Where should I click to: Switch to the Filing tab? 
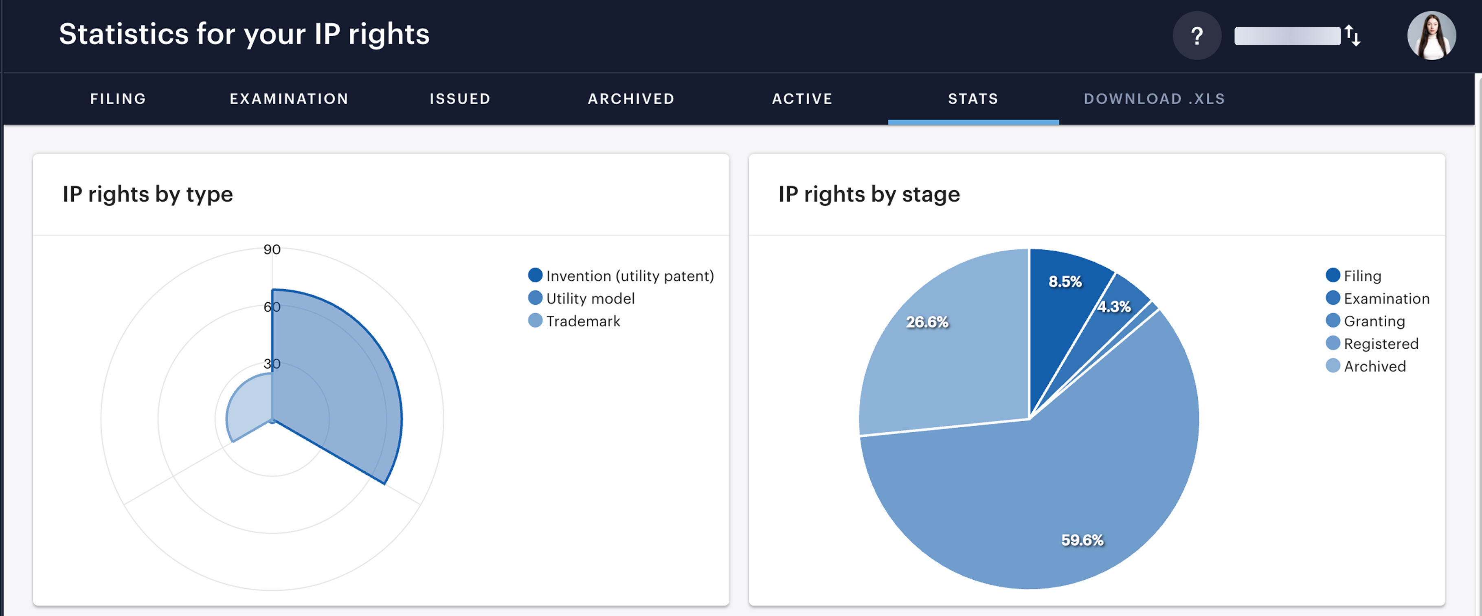tap(118, 99)
